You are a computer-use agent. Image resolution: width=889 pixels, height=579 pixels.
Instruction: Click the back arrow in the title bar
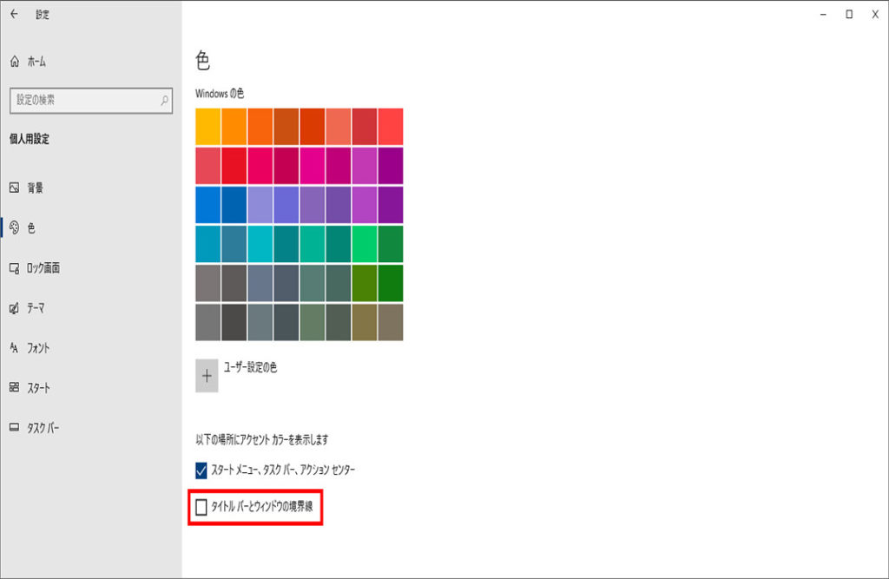tap(14, 14)
